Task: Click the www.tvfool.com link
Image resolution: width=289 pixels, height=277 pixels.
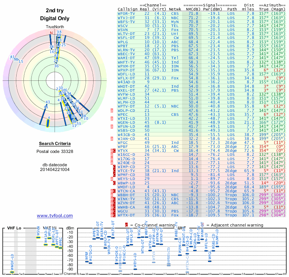Action: 55,216
